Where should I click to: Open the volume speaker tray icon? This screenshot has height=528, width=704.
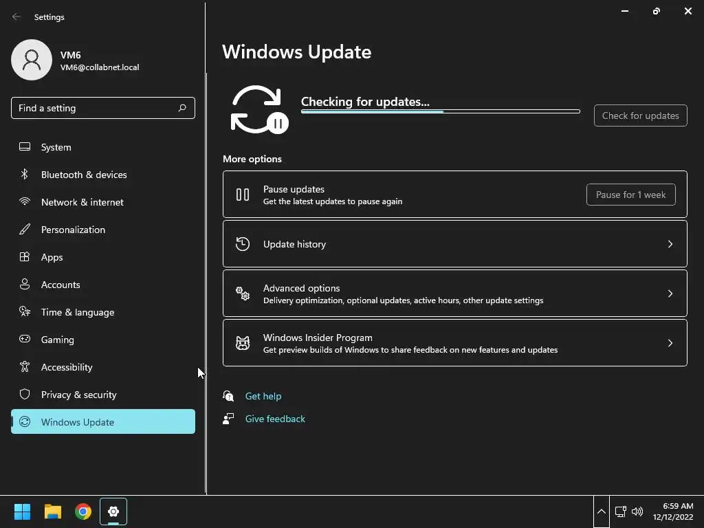pos(637,511)
